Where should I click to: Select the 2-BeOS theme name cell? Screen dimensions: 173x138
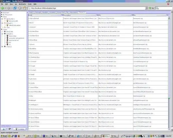(46, 23)
